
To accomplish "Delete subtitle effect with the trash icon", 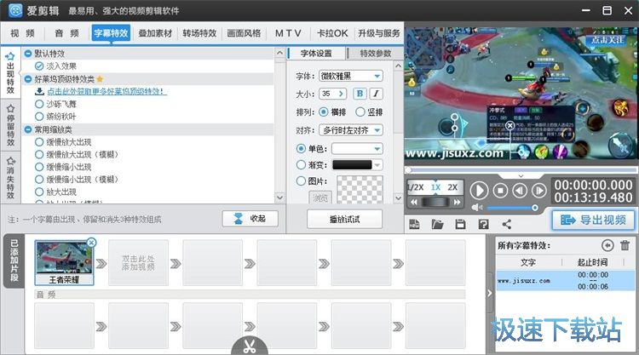I will tap(625, 245).
